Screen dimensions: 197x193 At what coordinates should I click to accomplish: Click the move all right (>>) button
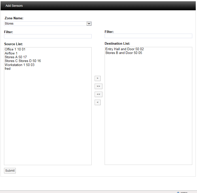98,86
